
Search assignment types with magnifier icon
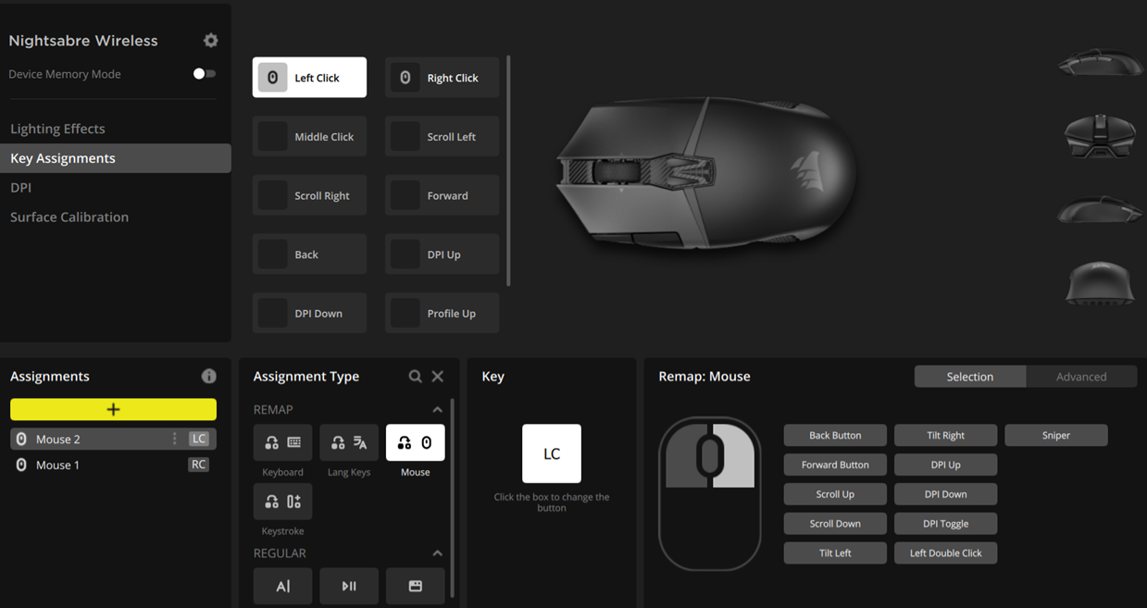[x=416, y=377]
